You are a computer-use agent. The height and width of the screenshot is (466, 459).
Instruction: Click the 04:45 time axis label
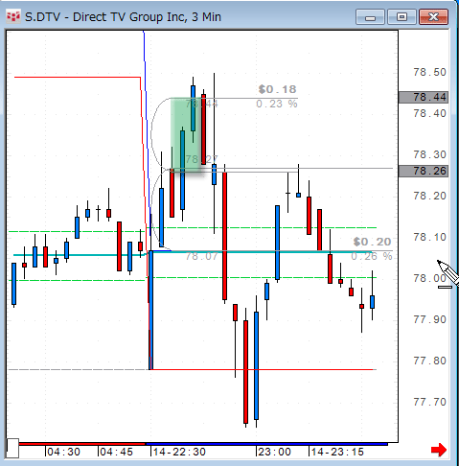click(x=116, y=452)
